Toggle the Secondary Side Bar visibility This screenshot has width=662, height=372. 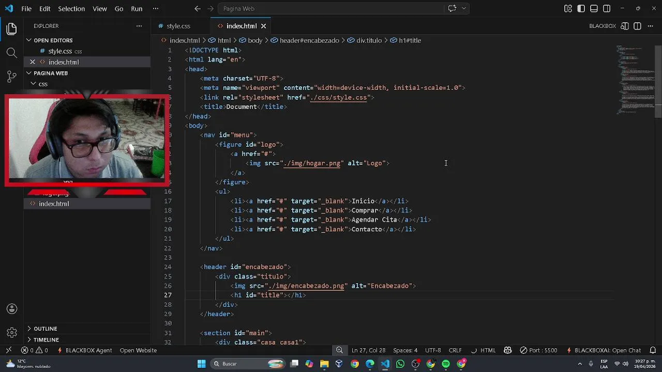(607, 9)
